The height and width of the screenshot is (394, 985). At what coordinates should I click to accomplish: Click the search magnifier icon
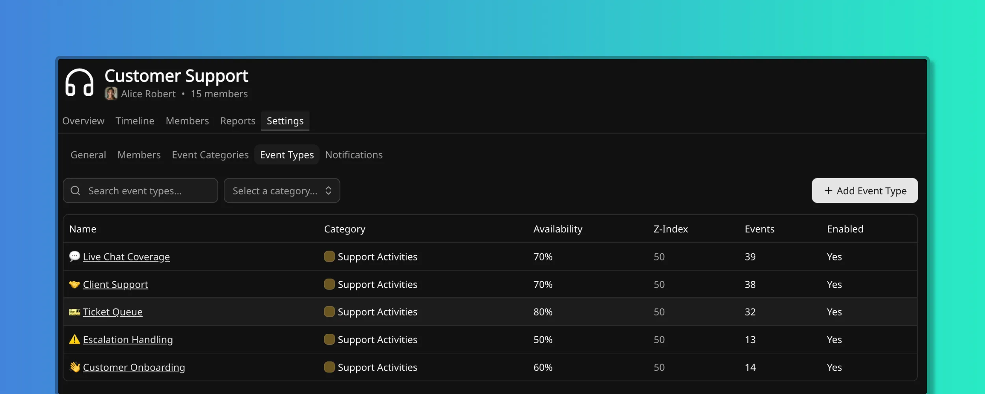75,191
